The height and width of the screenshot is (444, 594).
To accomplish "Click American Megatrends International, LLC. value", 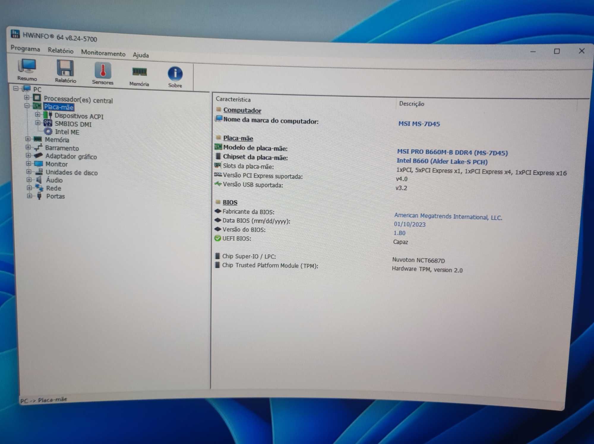I will pos(448,217).
